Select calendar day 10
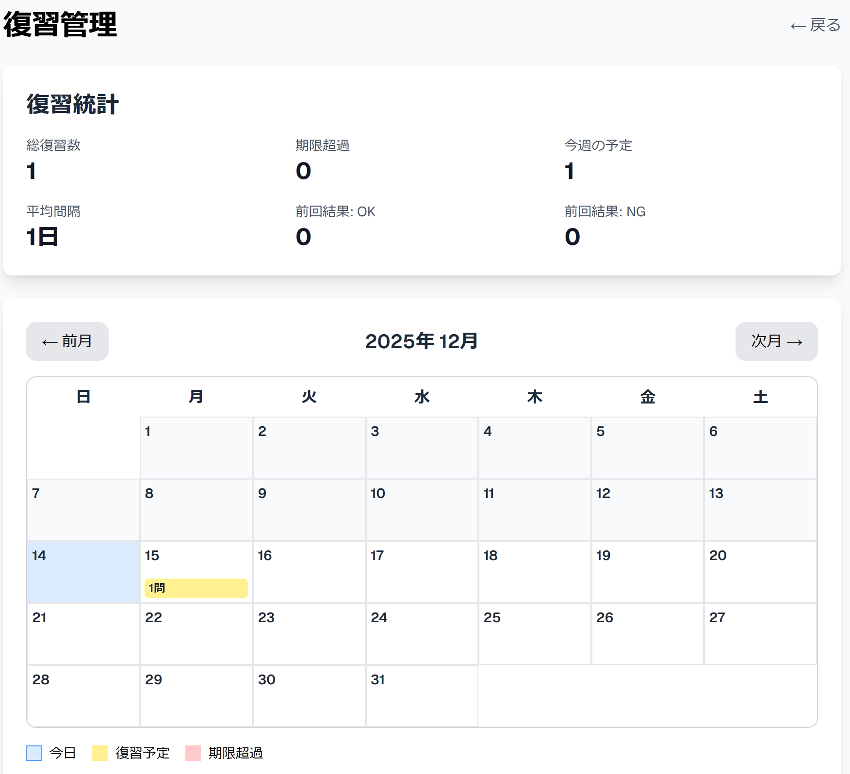Screen dimensions: 850x774 click(x=422, y=510)
